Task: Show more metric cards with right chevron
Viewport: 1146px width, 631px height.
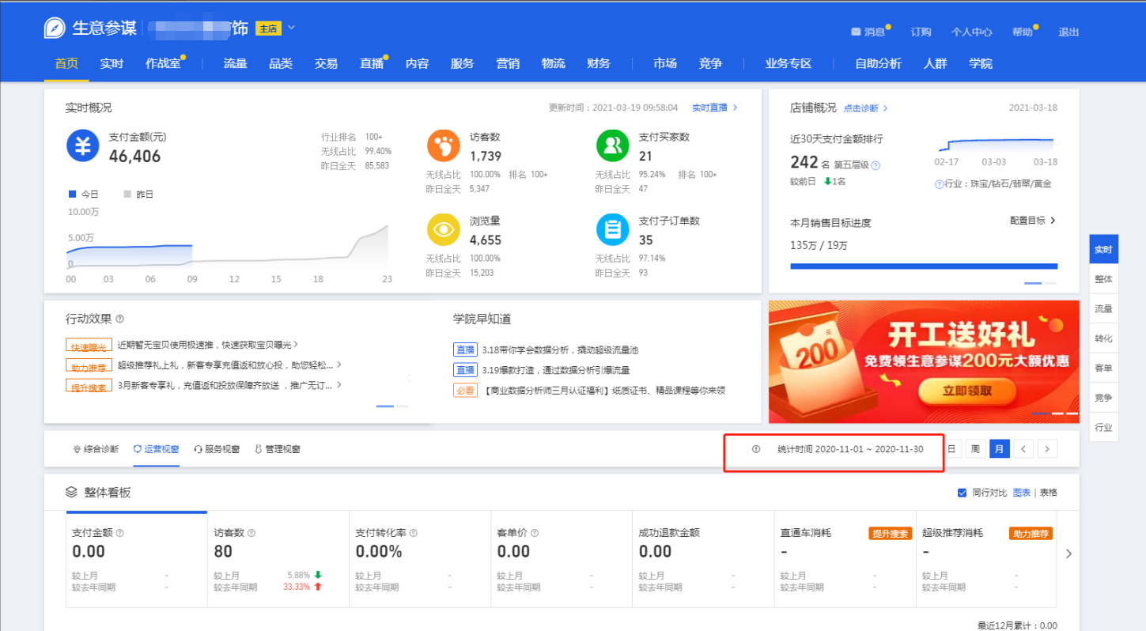Action: coord(1068,554)
